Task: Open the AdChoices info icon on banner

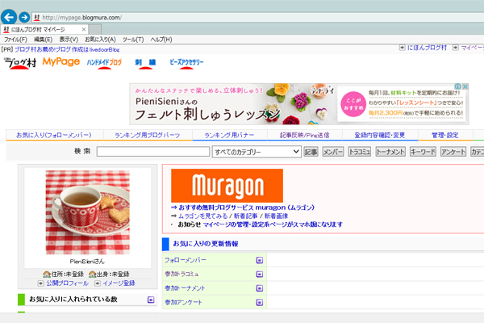Action: (x=458, y=86)
